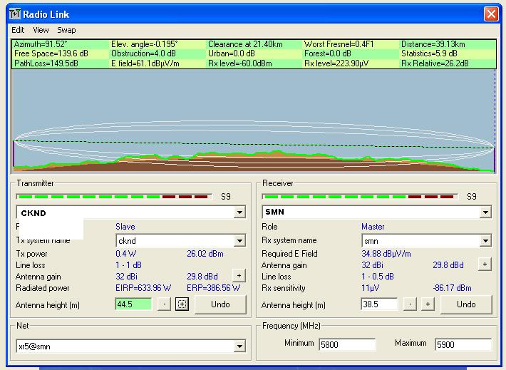The width and height of the screenshot is (506, 370).
Task: Focus the transmitter antenna height field 44.5
Action: 133,304
